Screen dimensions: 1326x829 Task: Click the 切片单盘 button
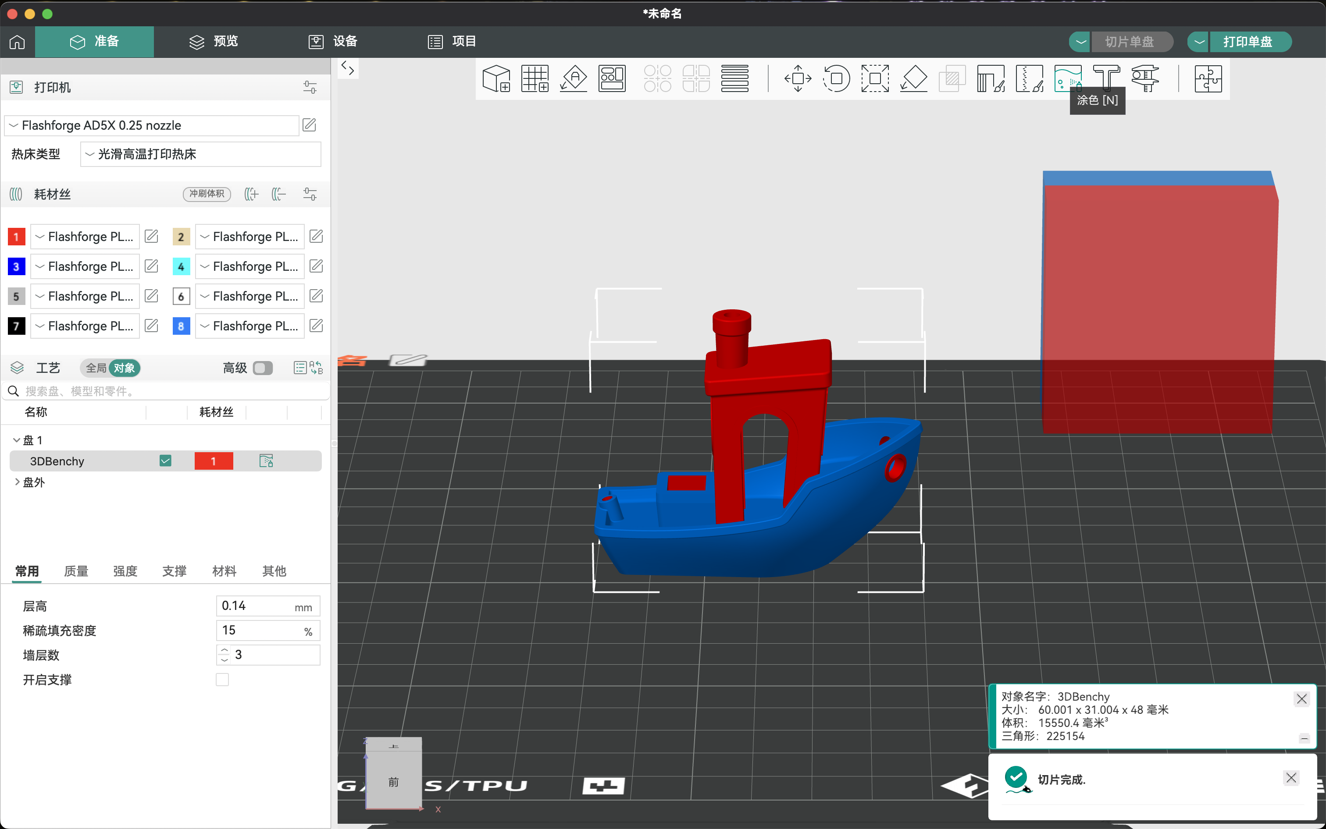(x=1132, y=42)
